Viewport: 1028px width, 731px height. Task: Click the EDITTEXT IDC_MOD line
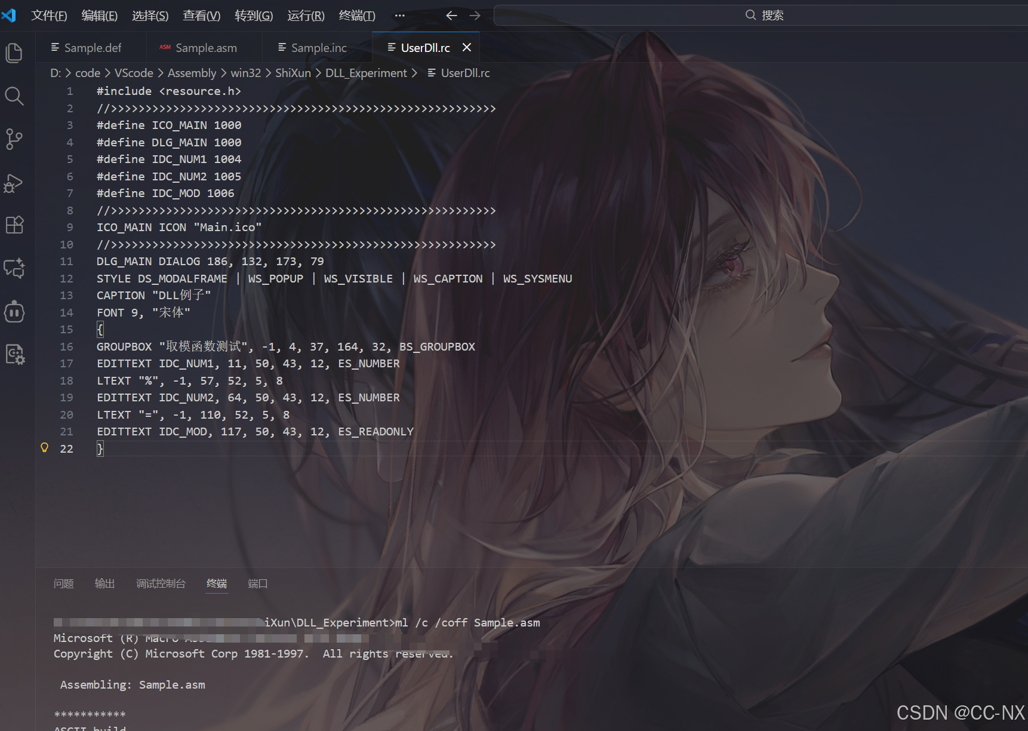click(255, 432)
